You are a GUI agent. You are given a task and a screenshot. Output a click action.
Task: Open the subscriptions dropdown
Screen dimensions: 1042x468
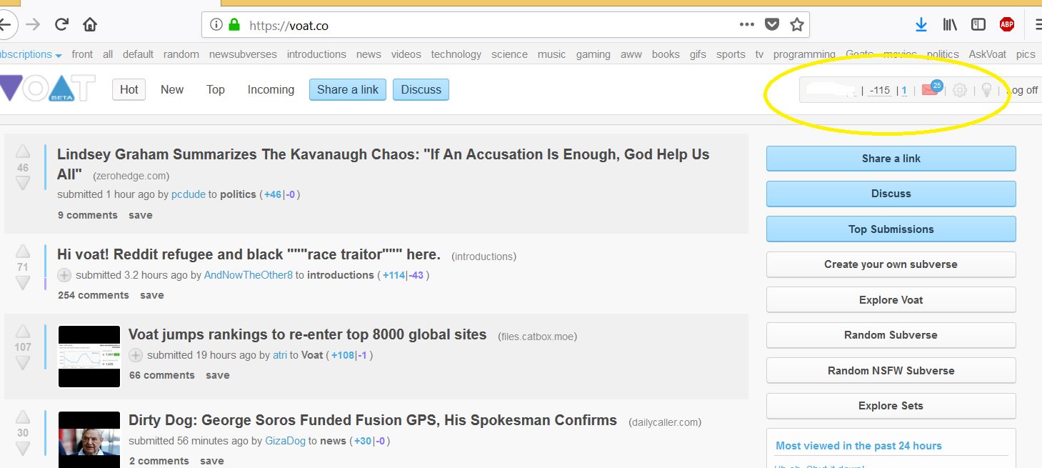tap(30, 54)
